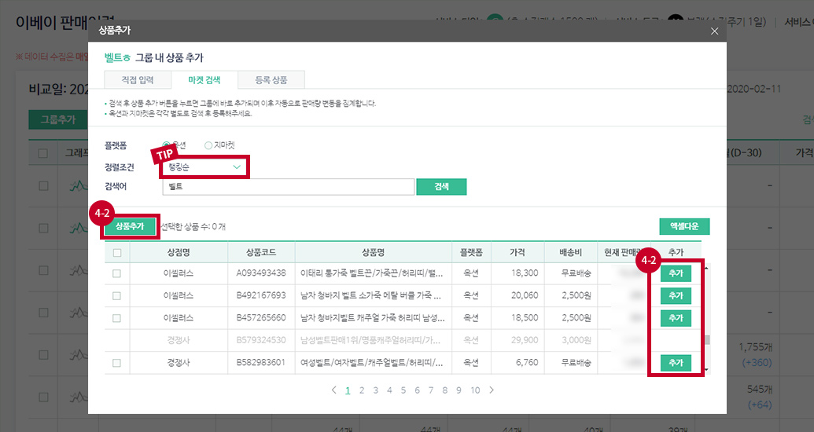
Task: Switch to the 직접 입력 tab
Action: (137, 80)
